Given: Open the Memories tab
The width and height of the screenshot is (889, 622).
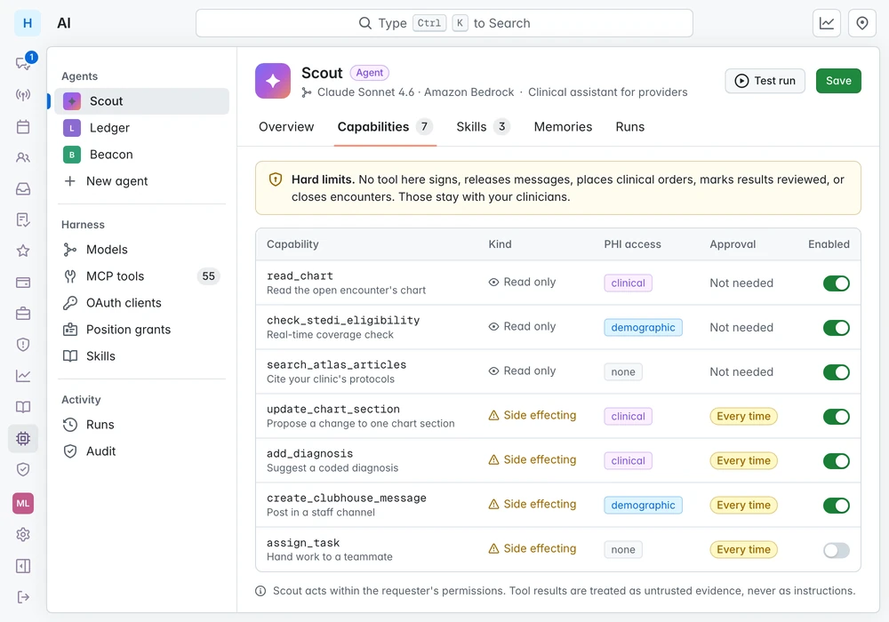Looking at the screenshot, I should click(563, 127).
